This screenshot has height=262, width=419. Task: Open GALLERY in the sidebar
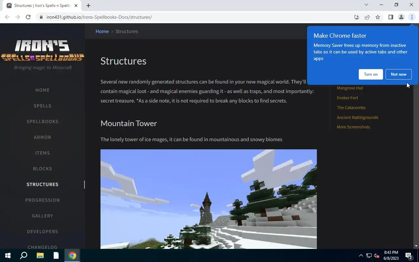(x=43, y=216)
